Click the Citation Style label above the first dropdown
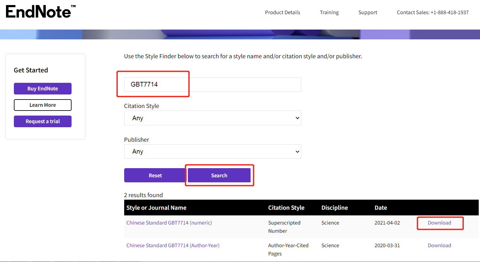The width and height of the screenshot is (480, 262). pos(142,106)
